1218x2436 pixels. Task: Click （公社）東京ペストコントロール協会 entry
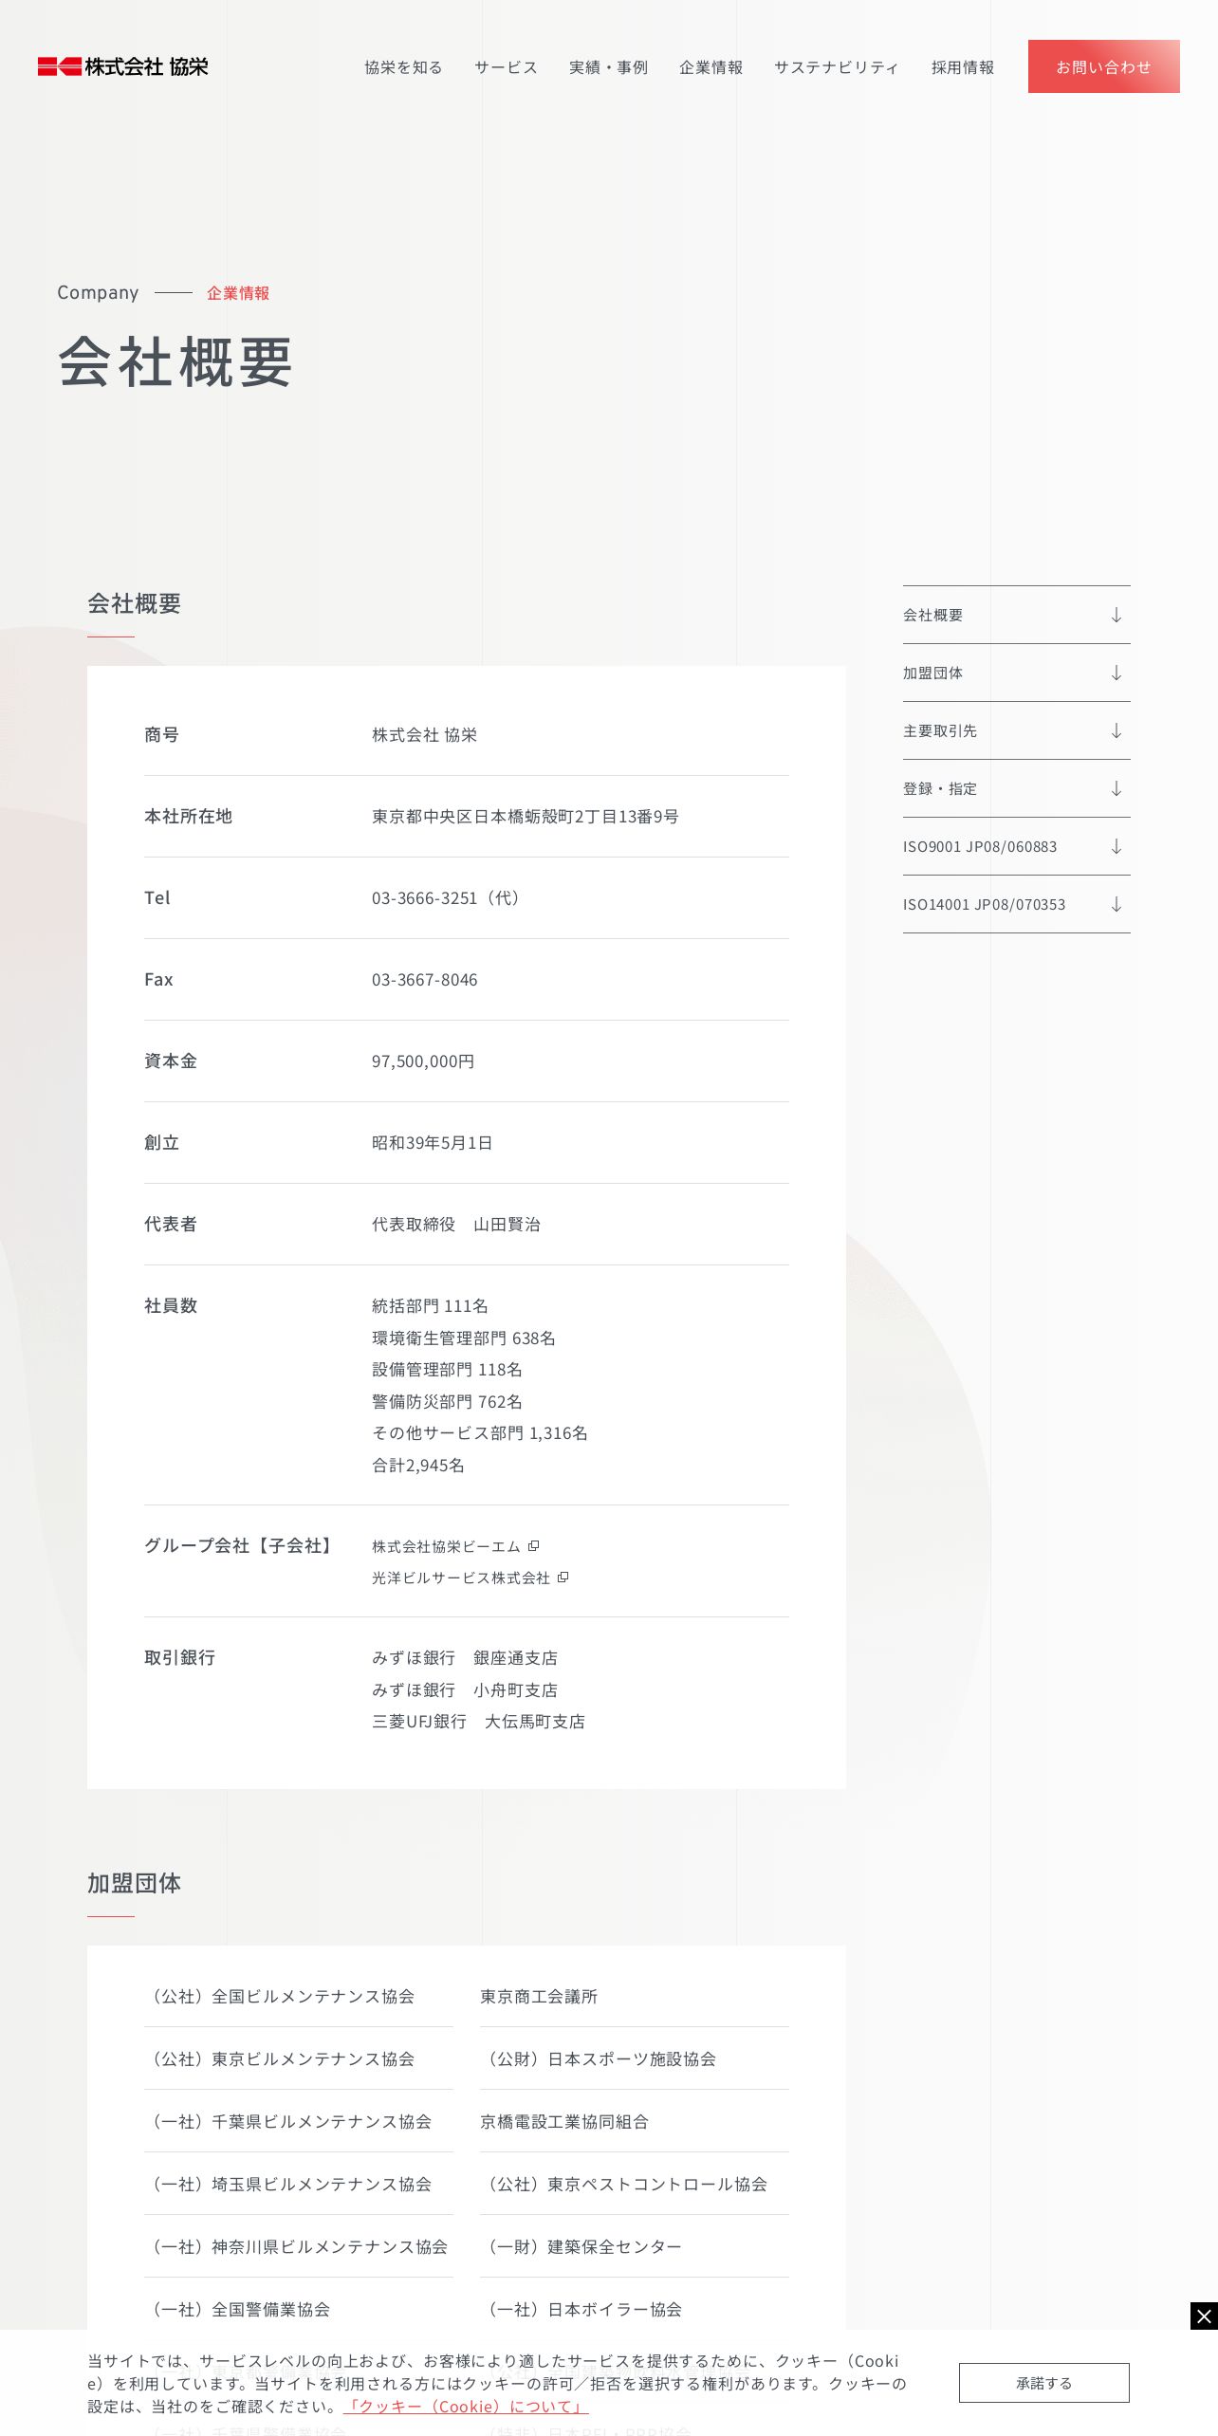(x=624, y=2185)
